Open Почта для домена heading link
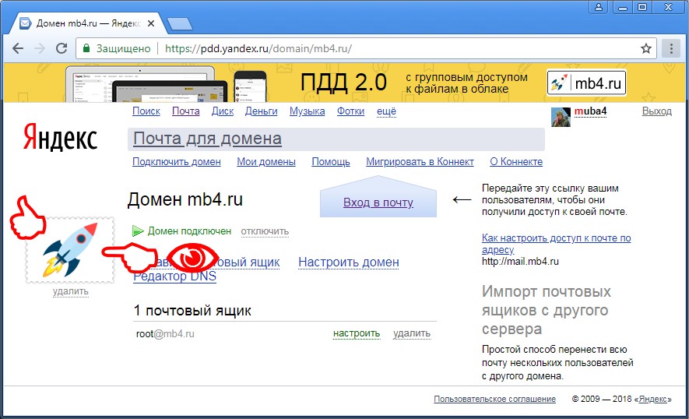The image size is (689, 419). pos(207,139)
